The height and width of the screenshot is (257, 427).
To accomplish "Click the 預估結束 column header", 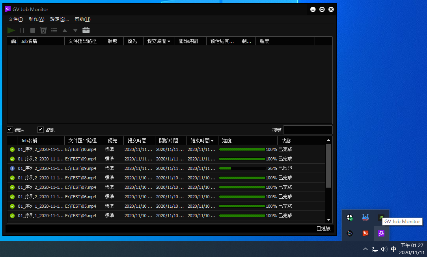I will [x=222, y=41].
